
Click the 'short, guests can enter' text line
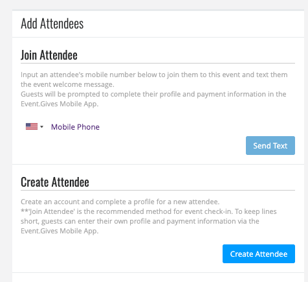tap(140, 221)
